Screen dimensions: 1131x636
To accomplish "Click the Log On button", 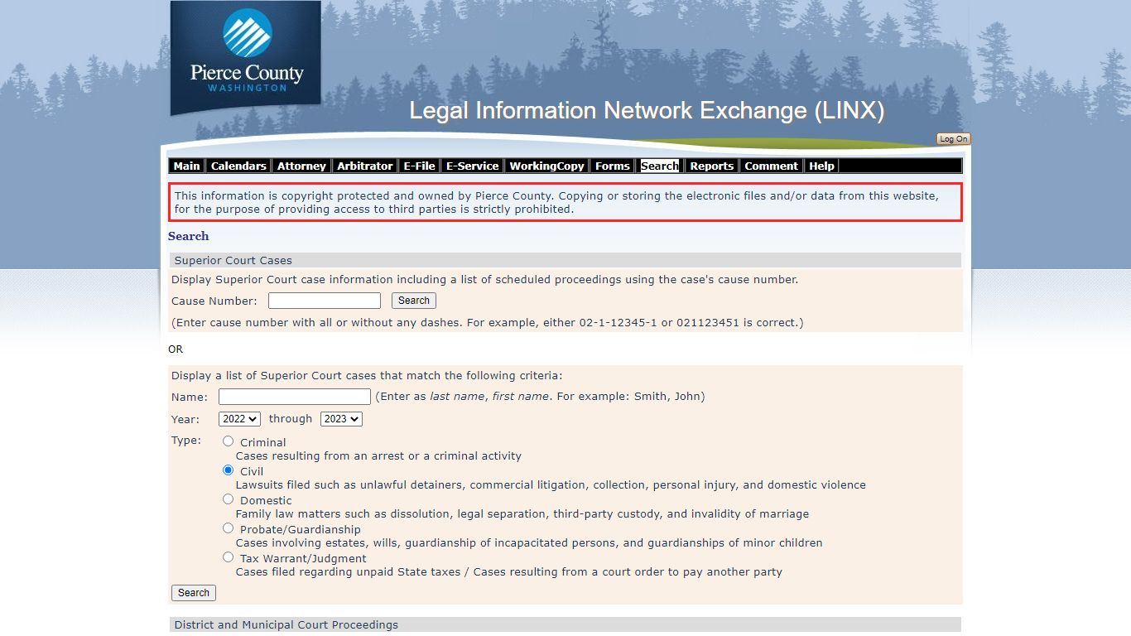I will pos(953,139).
